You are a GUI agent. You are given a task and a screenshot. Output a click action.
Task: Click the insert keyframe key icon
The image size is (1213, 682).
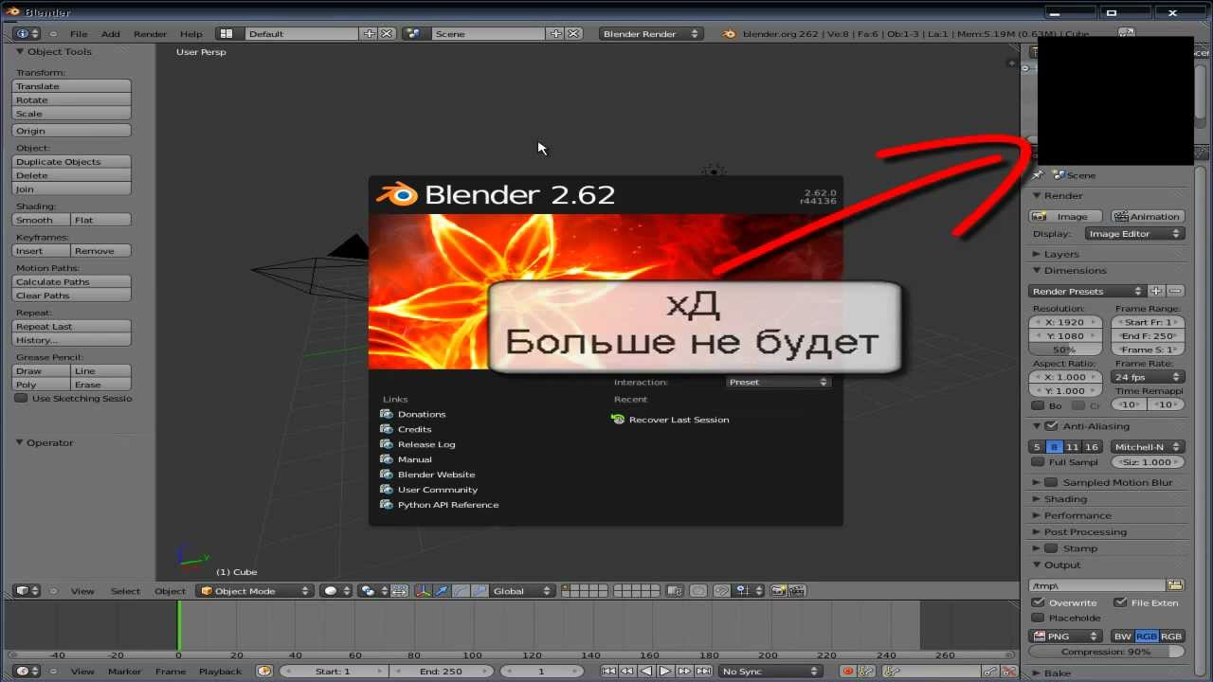[x=990, y=671]
